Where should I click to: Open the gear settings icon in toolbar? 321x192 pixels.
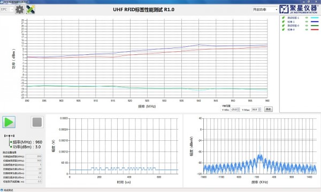[x=20, y=10]
